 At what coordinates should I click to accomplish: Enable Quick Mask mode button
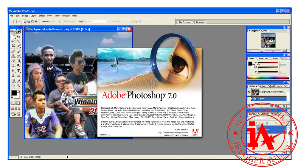[18, 103]
